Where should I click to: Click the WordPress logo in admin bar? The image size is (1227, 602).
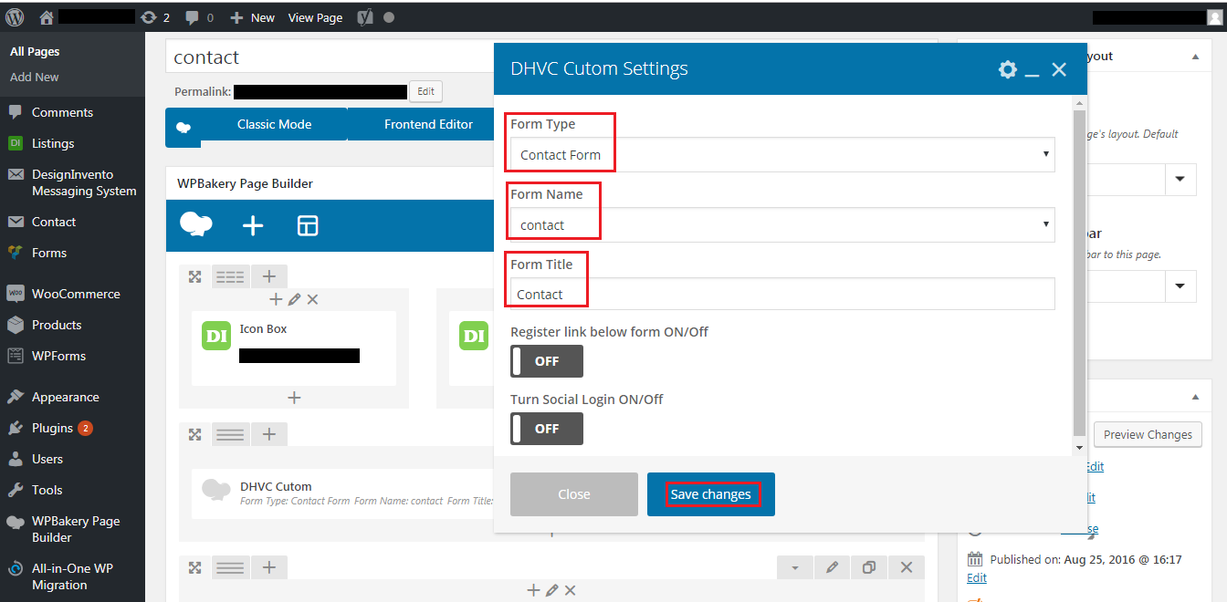tap(15, 16)
